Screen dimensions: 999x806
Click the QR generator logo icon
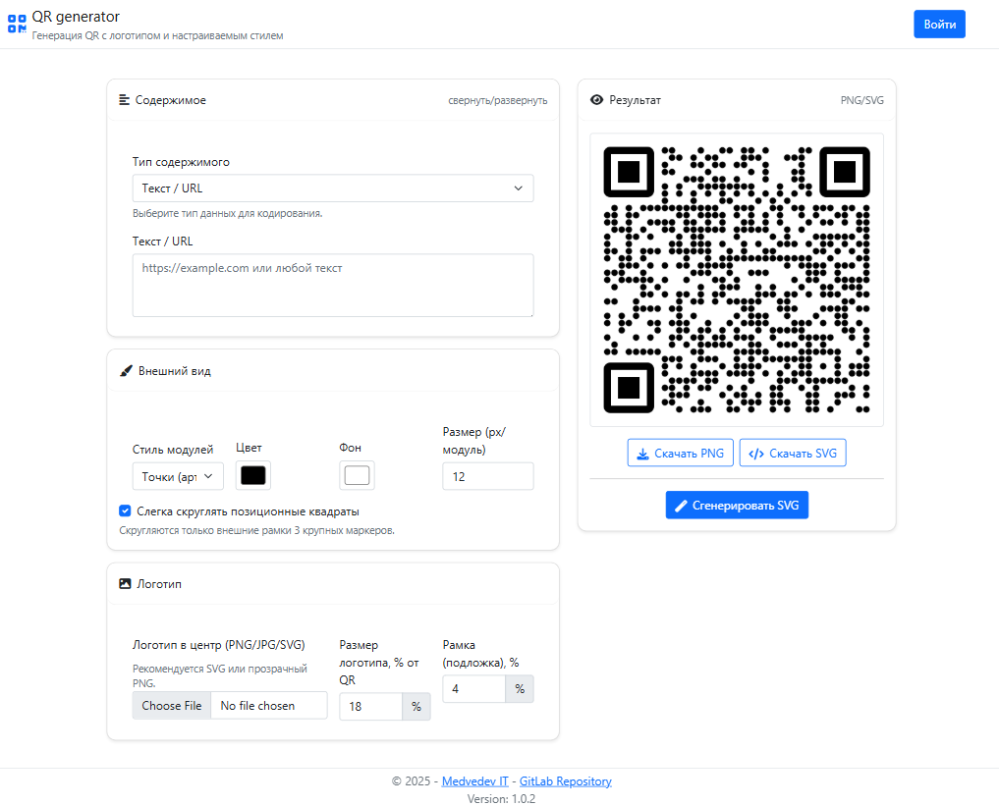[17, 24]
